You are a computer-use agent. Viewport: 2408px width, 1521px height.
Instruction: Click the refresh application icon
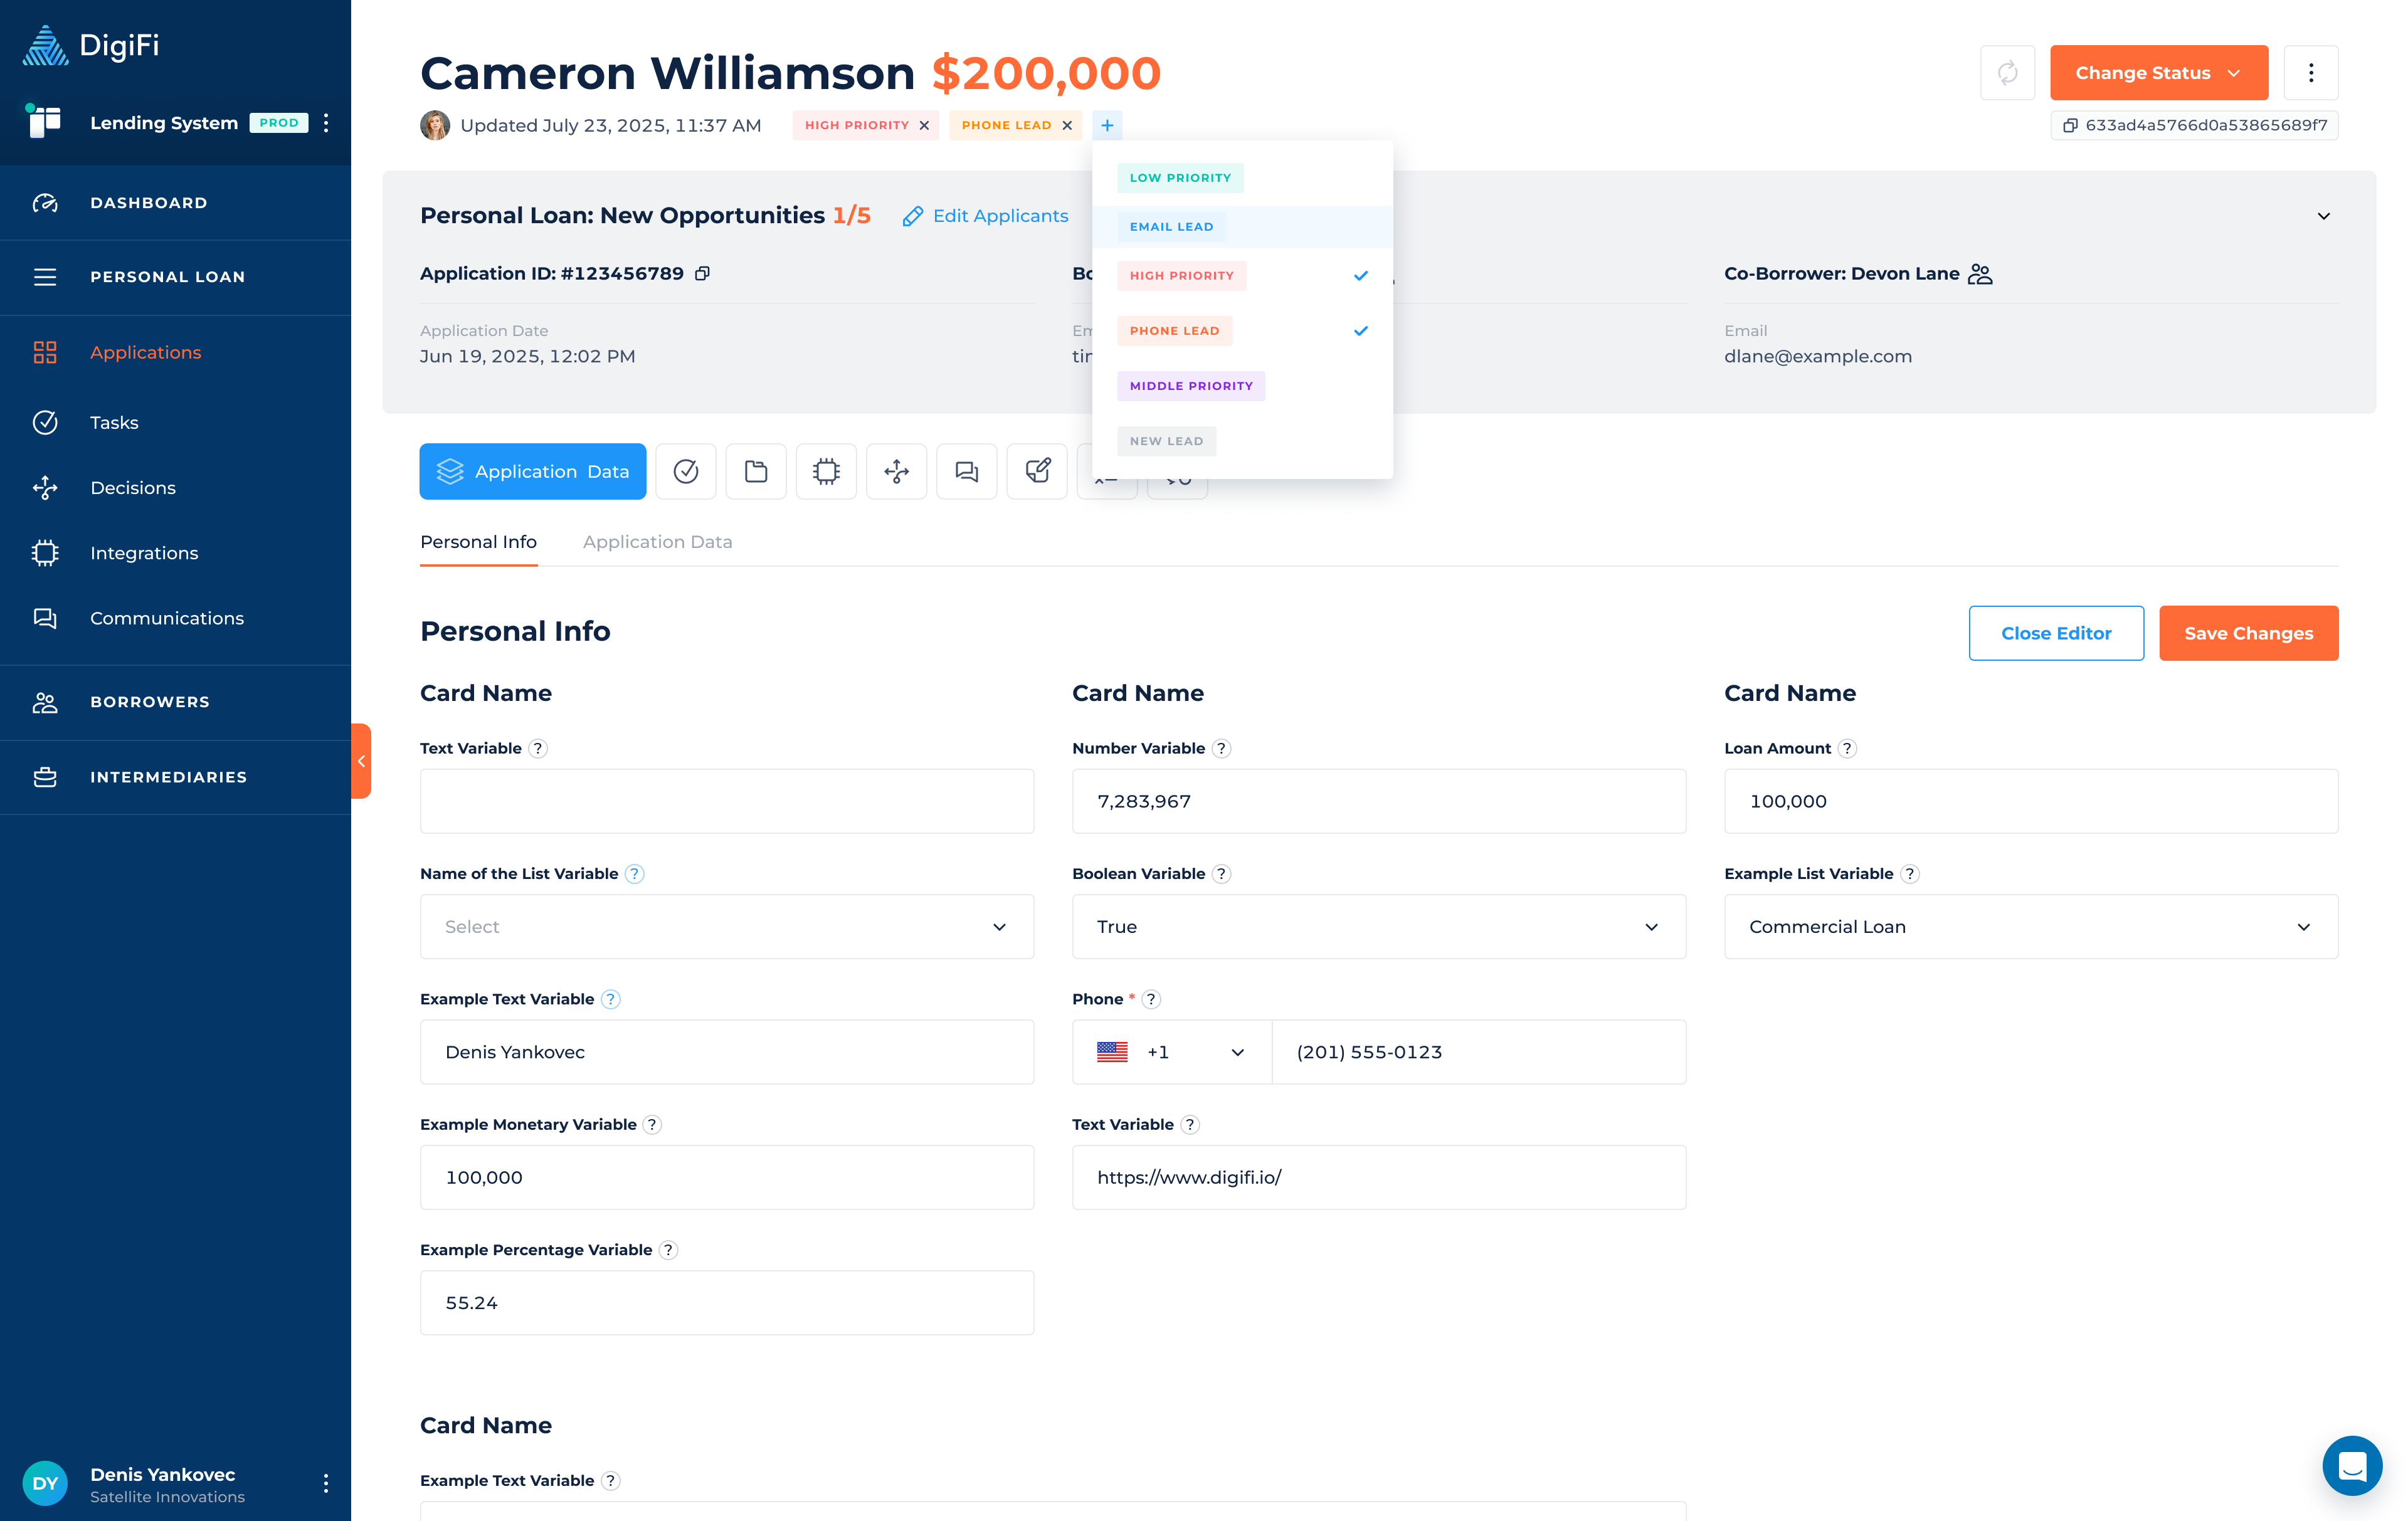2007,73
